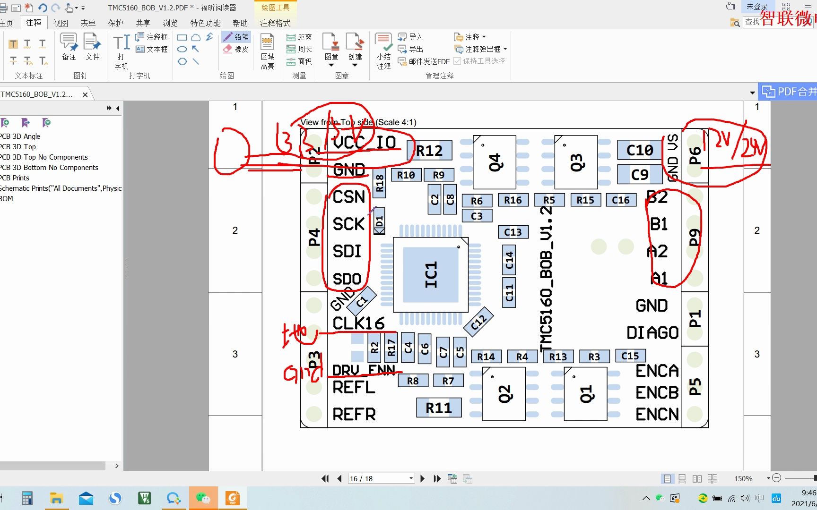This screenshot has width=817, height=510.
Task: Switch to single page view mode
Action: (x=667, y=478)
